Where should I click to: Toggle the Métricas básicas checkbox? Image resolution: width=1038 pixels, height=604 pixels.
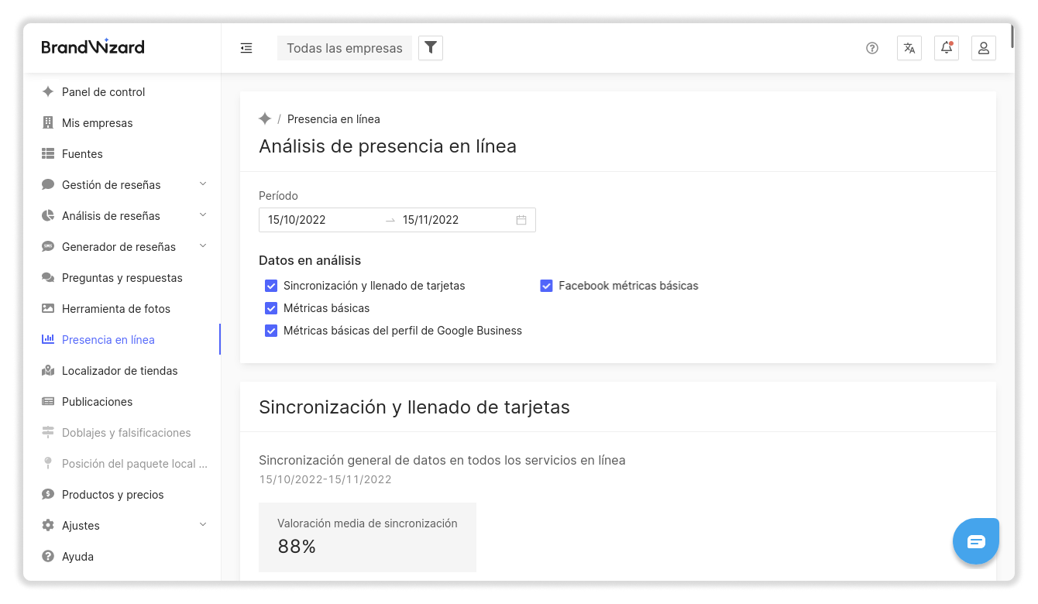[x=271, y=308]
